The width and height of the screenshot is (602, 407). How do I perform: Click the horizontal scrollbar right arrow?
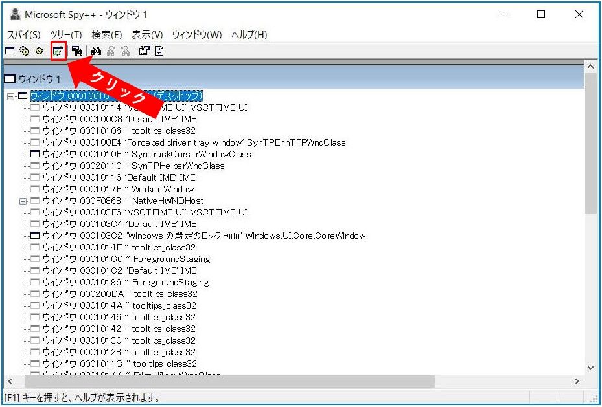pos(577,381)
